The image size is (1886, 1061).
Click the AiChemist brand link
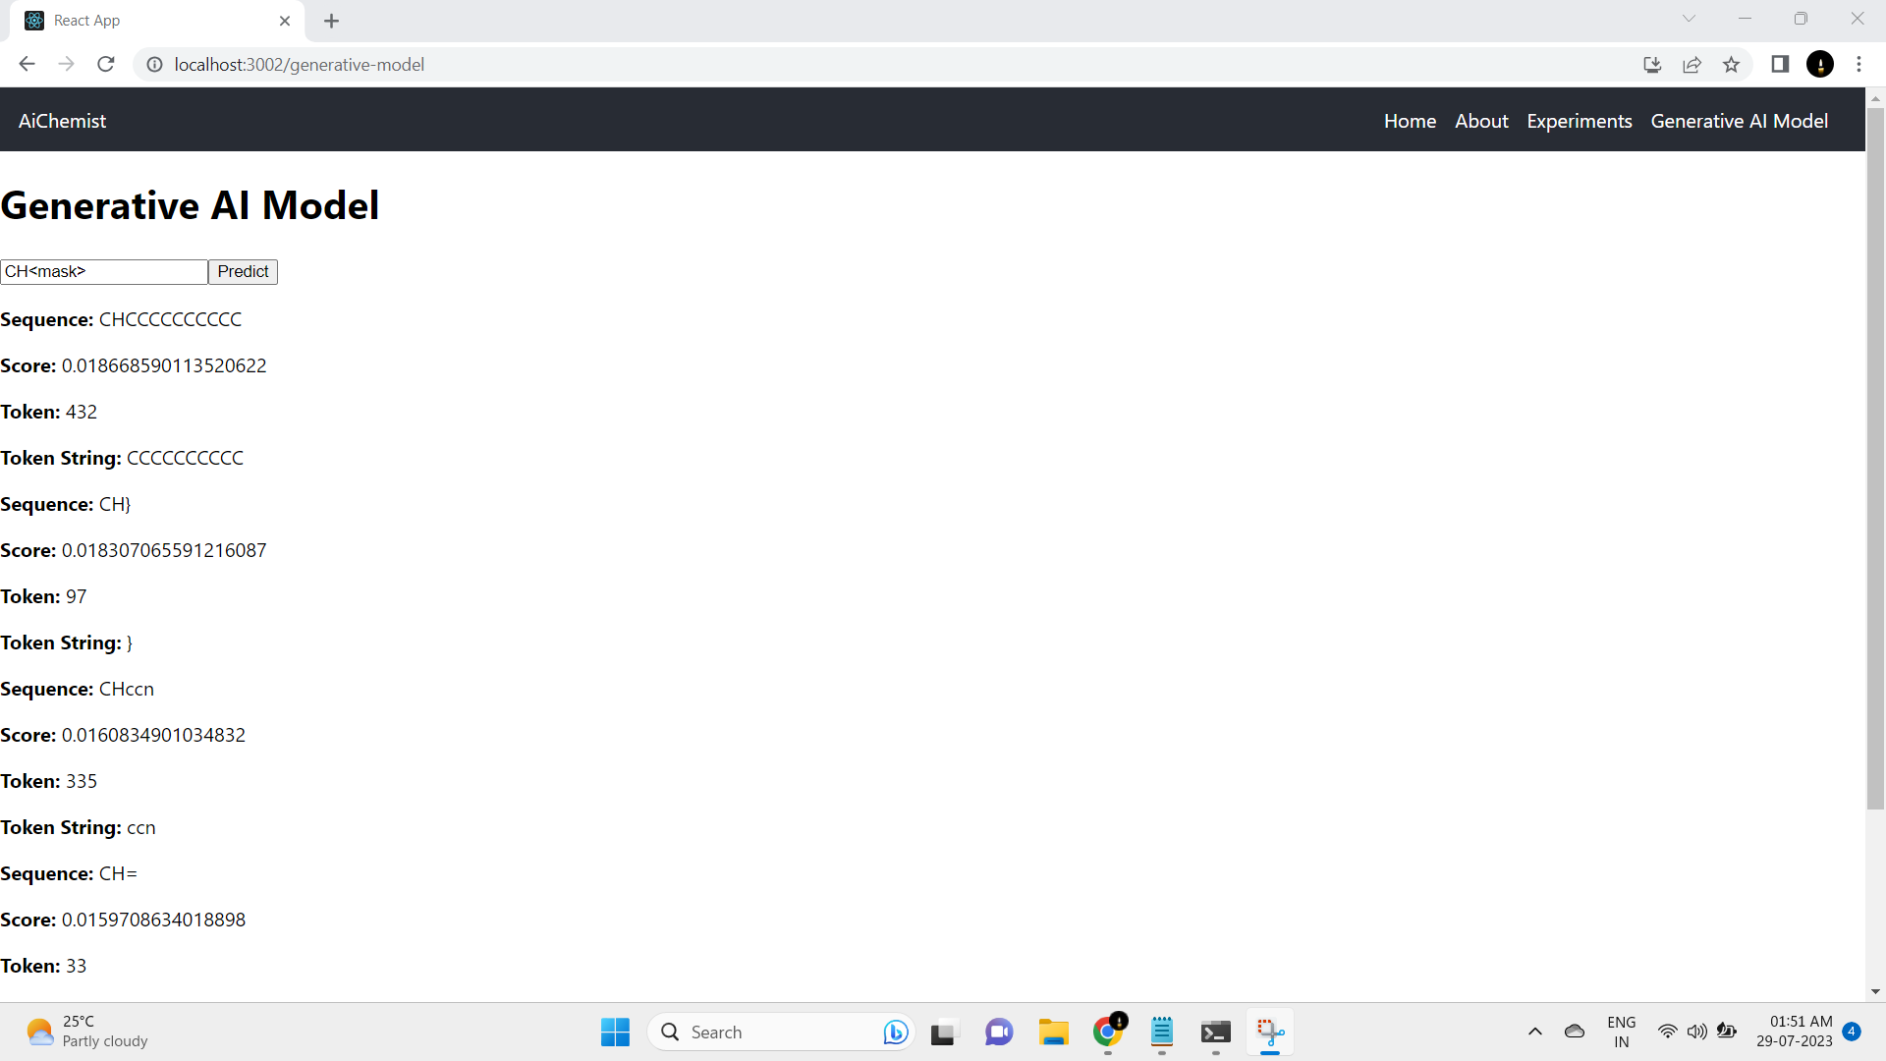[62, 121]
